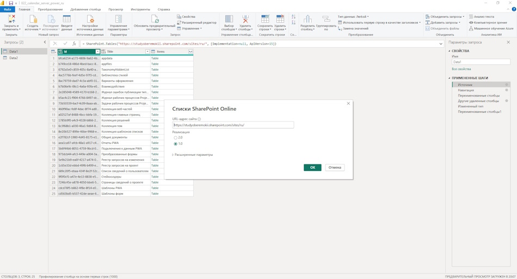Click the save icon in title bar
The image size is (517, 279).
point(10,3)
